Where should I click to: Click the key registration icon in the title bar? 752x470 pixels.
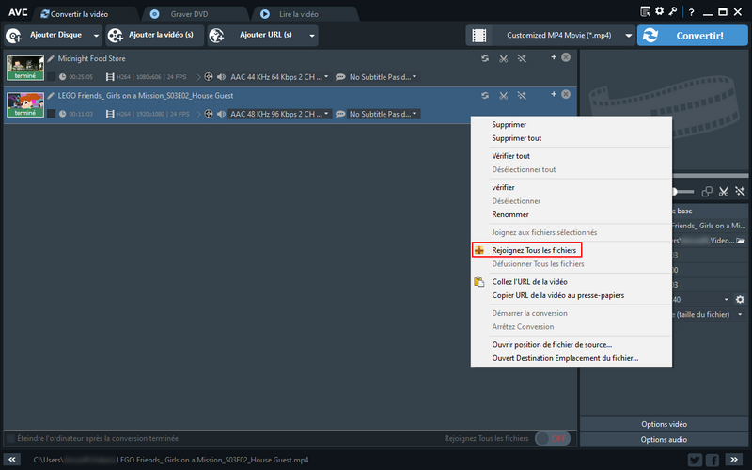pyautogui.click(x=673, y=11)
